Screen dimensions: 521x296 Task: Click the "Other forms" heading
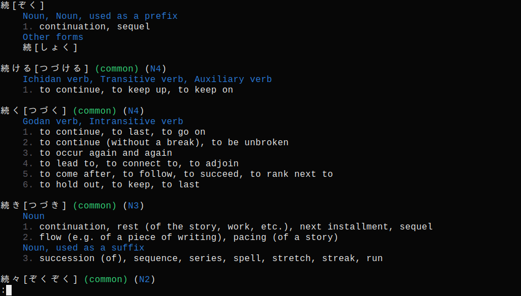coord(53,37)
